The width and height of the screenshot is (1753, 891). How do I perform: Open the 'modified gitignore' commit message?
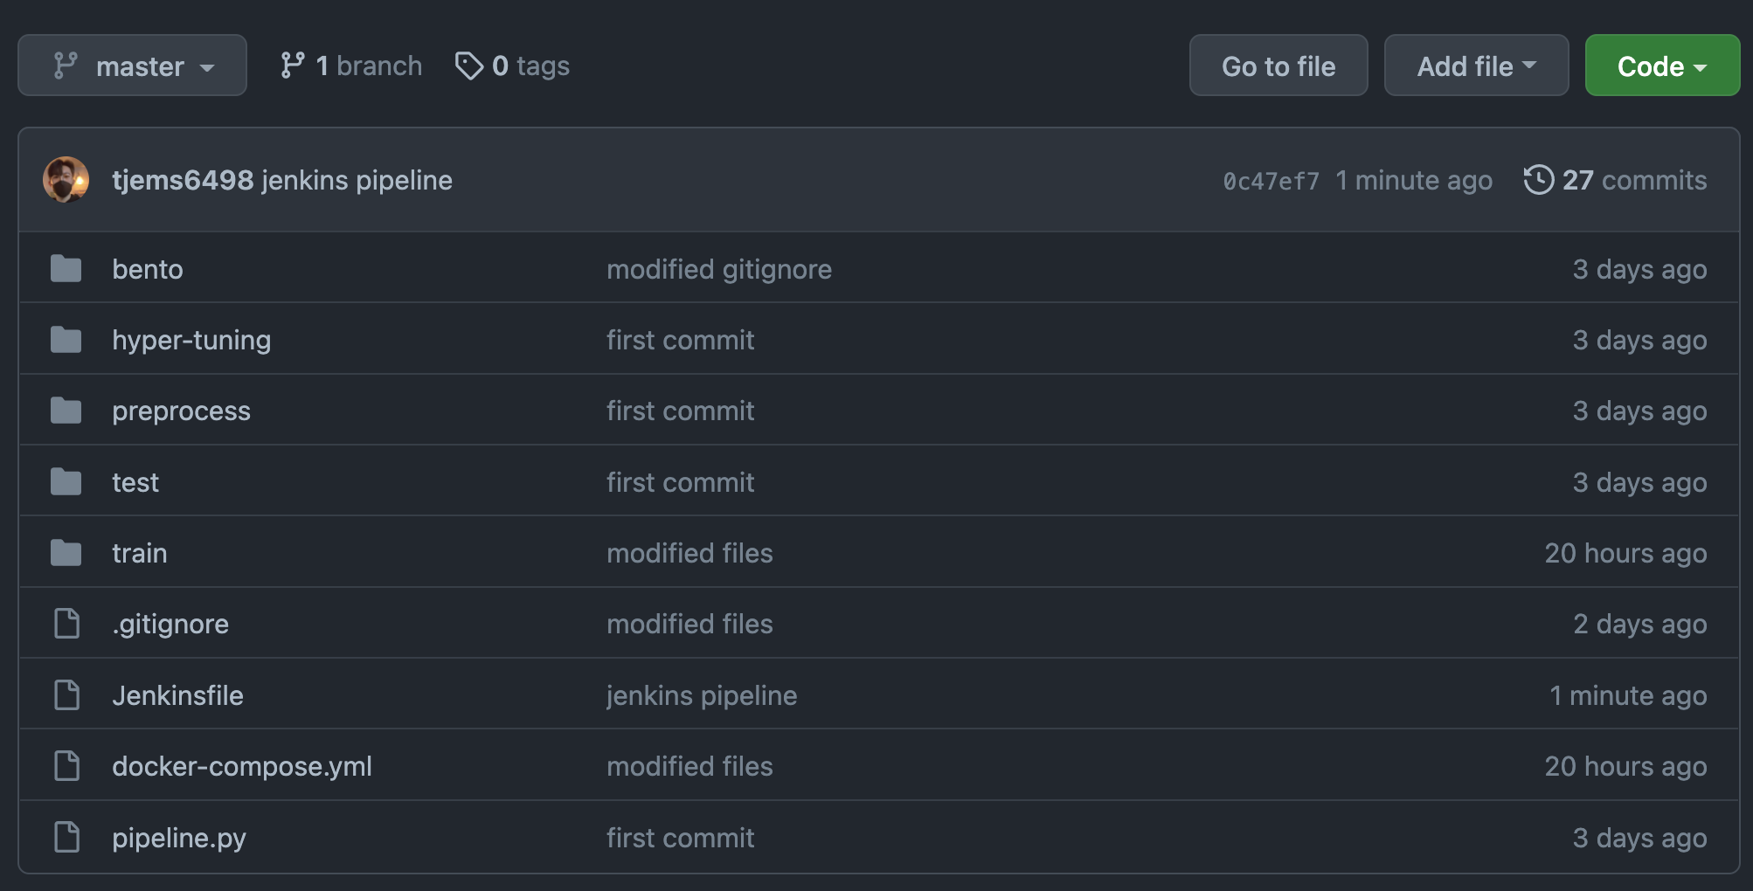click(x=718, y=269)
